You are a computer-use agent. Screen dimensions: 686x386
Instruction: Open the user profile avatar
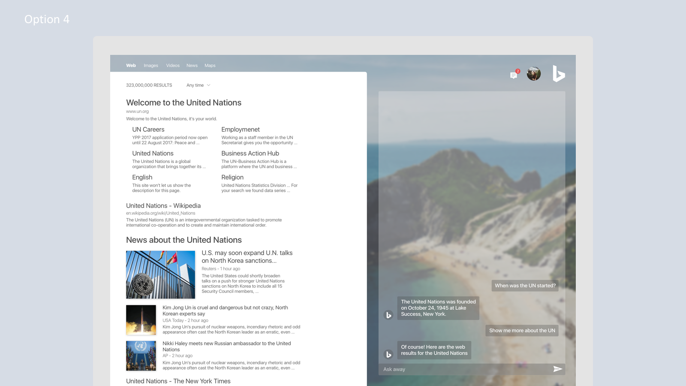point(534,74)
